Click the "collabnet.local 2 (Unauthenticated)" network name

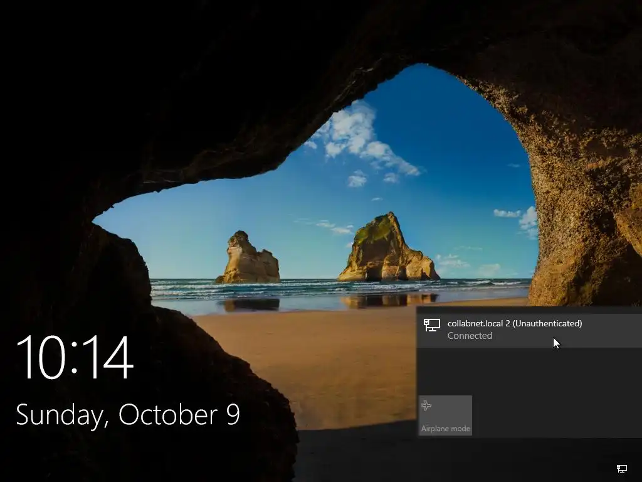tap(515, 323)
